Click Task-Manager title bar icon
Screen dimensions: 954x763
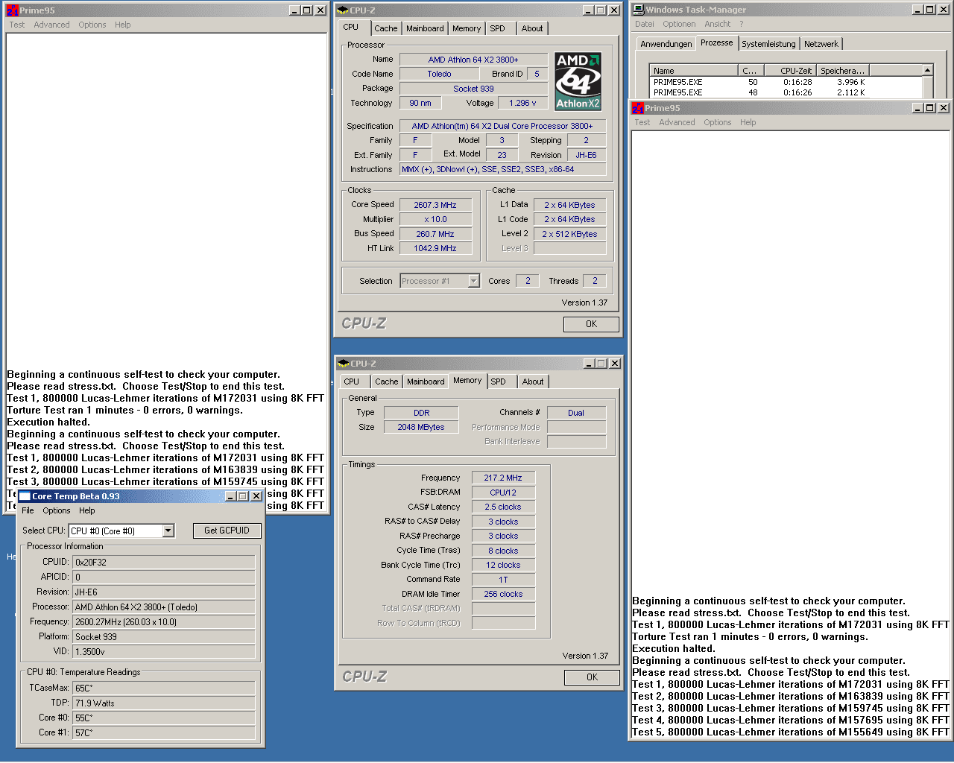tap(638, 10)
